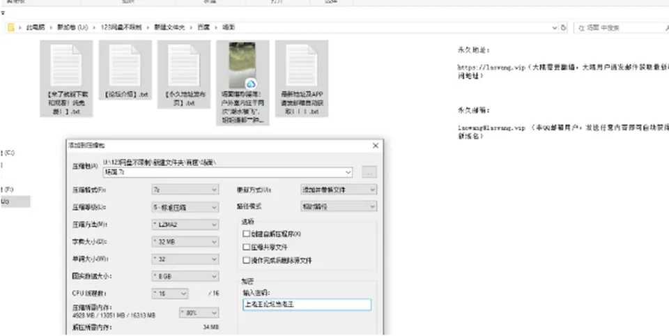Viewport: 669px width, 336px height.
Task: Click the password input field under encryption
Action: [x=307, y=305]
